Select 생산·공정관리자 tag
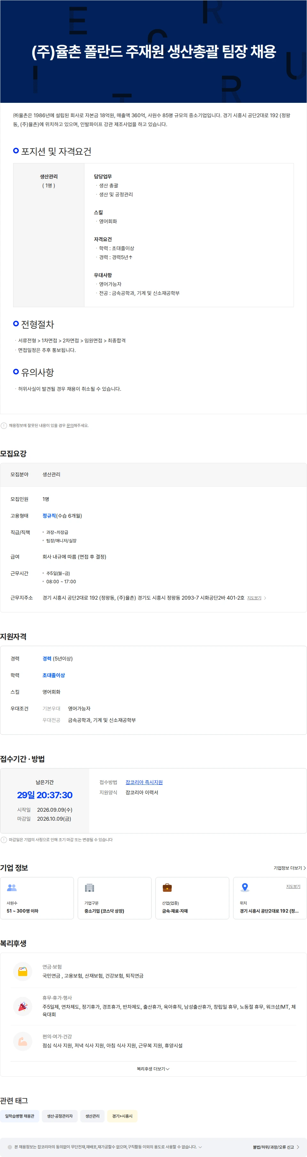This screenshot has width=307, height=1157. pos(59,1116)
